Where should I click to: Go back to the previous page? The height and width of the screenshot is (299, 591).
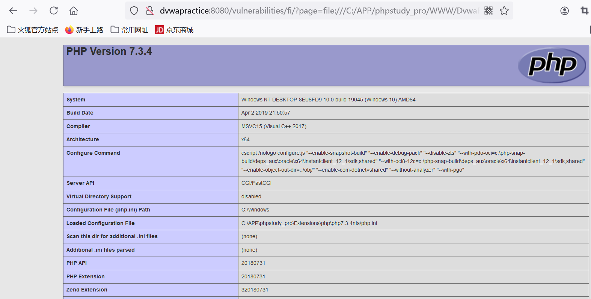click(13, 11)
